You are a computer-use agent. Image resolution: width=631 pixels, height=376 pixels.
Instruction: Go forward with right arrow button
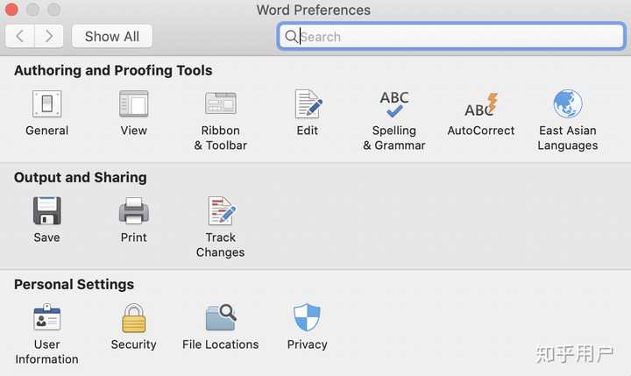point(49,36)
